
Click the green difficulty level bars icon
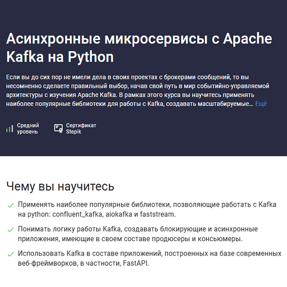click(x=9, y=129)
